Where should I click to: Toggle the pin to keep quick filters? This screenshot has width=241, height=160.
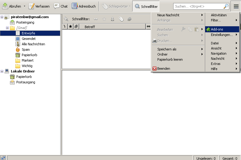click(x=66, y=19)
